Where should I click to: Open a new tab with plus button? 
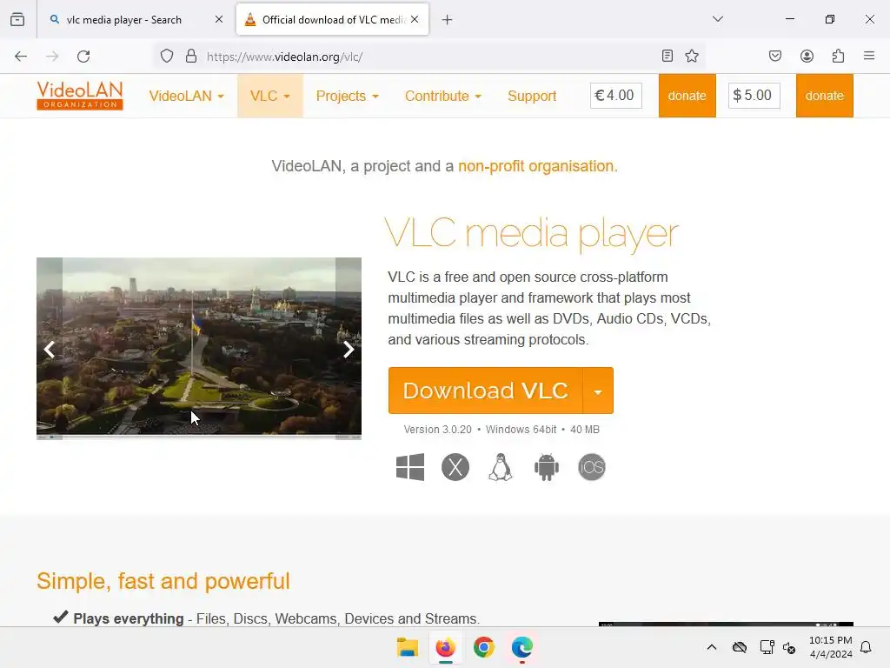448,20
